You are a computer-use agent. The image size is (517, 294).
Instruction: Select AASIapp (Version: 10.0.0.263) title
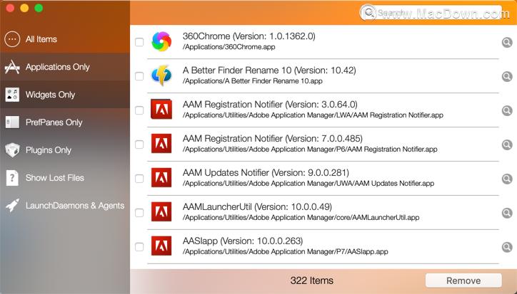pyautogui.click(x=243, y=241)
